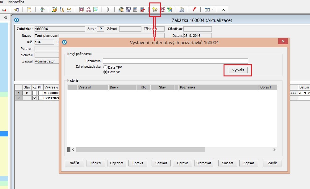The image size is (310, 189).
Task: Click the Zakázka number field 160004
Action: pyautogui.click(x=60, y=29)
